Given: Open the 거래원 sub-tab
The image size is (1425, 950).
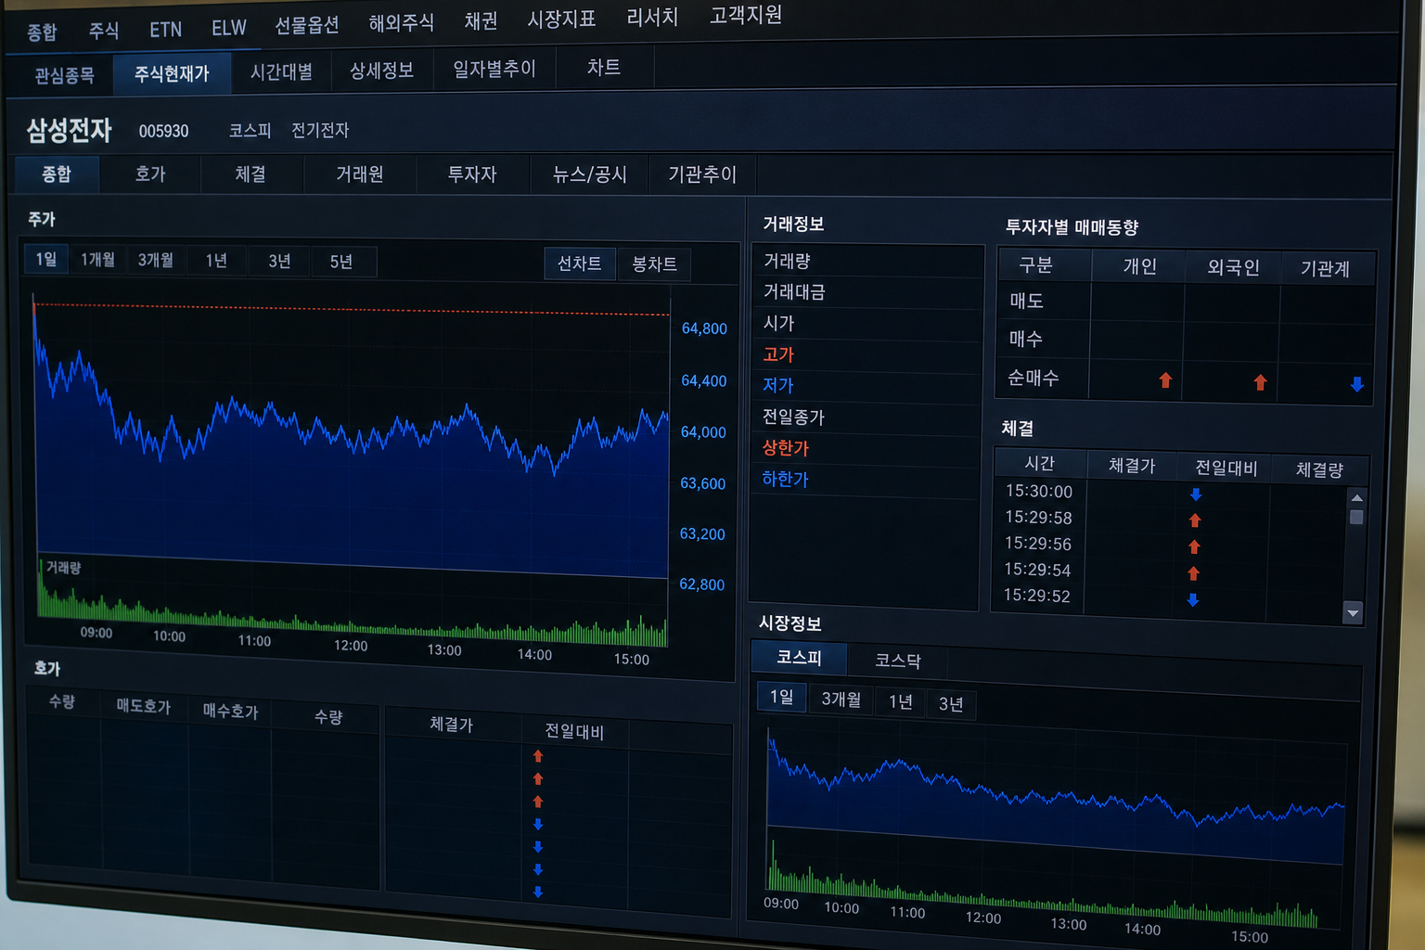Looking at the screenshot, I should (360, 173).
